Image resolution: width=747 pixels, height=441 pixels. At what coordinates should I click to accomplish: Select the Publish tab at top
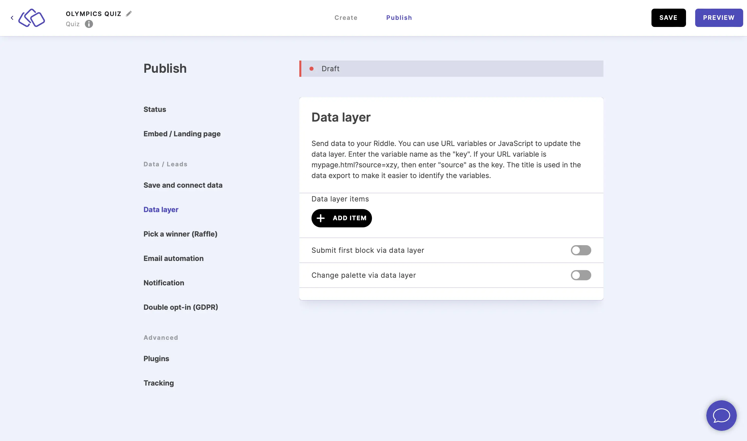(399, 17)
